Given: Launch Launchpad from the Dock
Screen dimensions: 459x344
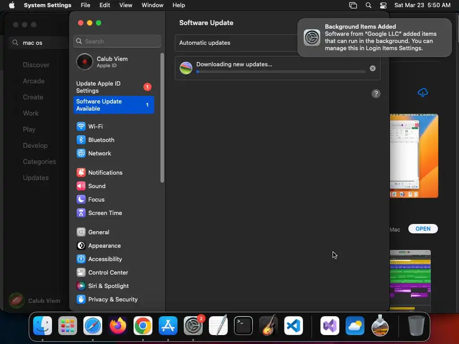Looking at the screenshot, I should coord(68,326).
